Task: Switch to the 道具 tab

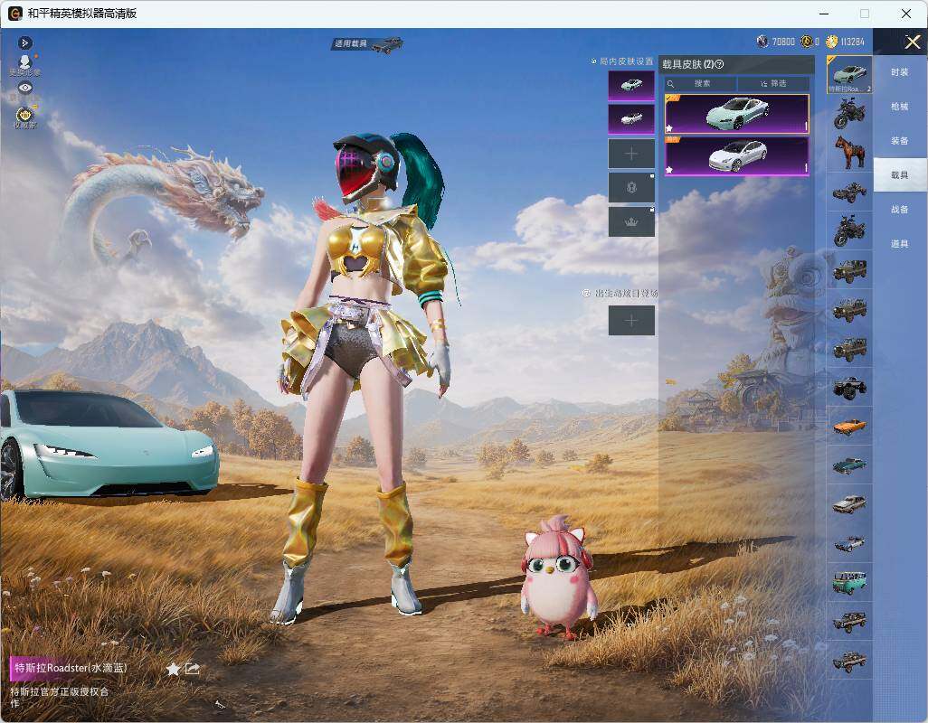Action: point(900,244)
